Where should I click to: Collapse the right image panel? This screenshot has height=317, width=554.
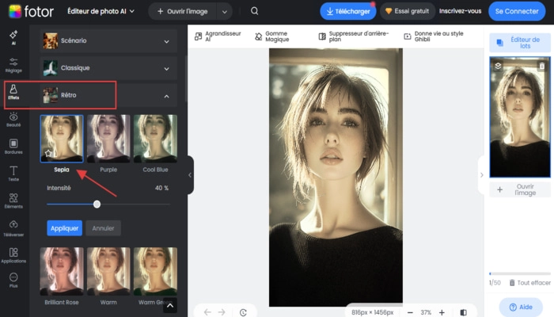coord(481,175)
